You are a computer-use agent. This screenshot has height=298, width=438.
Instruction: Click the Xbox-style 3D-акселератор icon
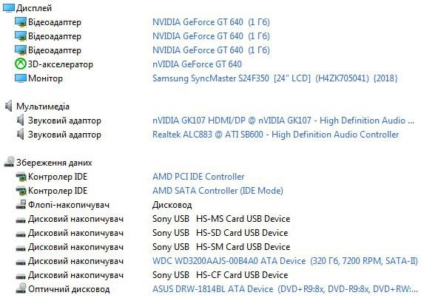pos(21,64)
